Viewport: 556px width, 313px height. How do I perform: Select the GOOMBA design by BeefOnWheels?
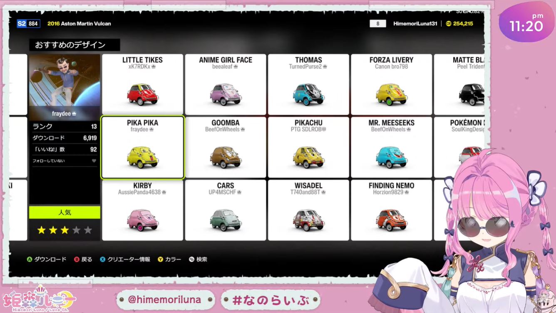(226, 147)
